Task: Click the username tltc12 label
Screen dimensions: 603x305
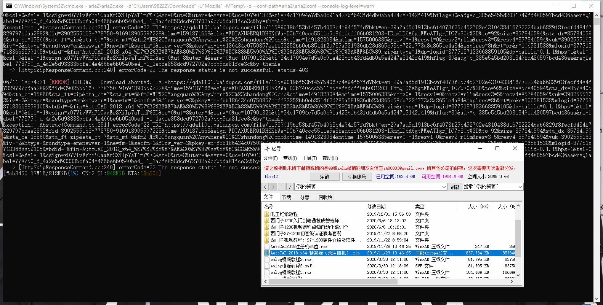Action: [x=271, y=176]
